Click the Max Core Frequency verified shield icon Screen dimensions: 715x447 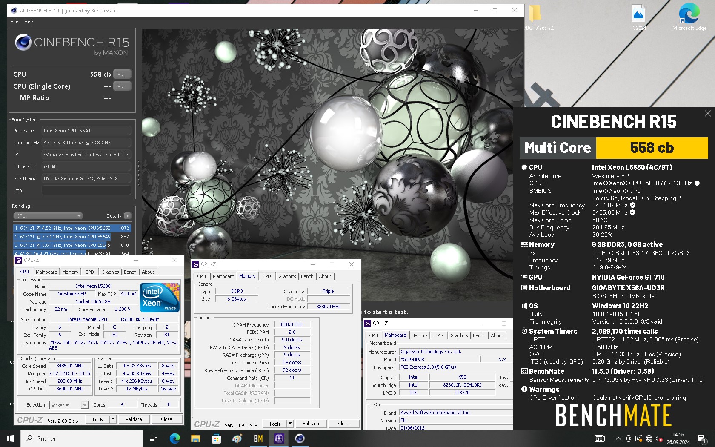point(632,205)
